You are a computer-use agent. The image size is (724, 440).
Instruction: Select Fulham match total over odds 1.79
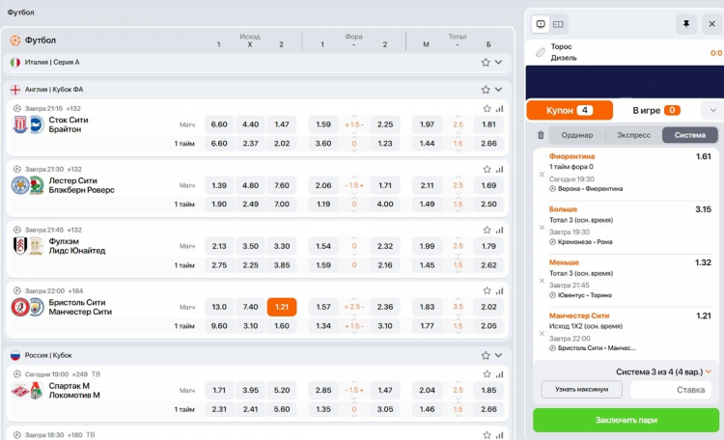488,247
